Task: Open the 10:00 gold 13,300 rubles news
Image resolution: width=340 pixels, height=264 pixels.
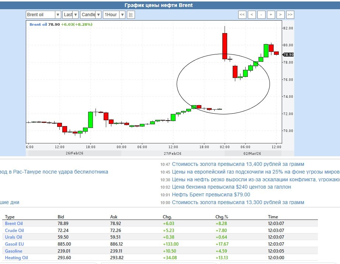Action: 238,202
